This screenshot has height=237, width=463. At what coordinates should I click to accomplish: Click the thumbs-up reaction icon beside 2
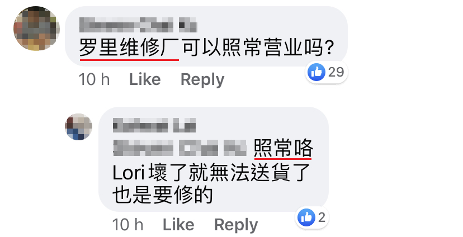306,217
